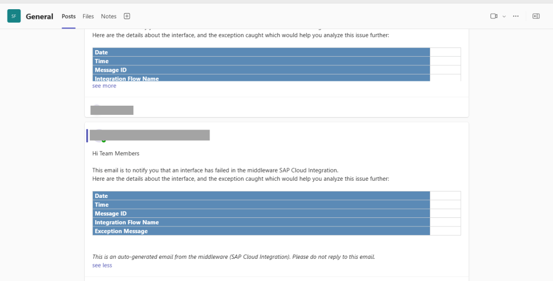Click the video camera Meet icon
553x281 pixels.
click(493, 16)
